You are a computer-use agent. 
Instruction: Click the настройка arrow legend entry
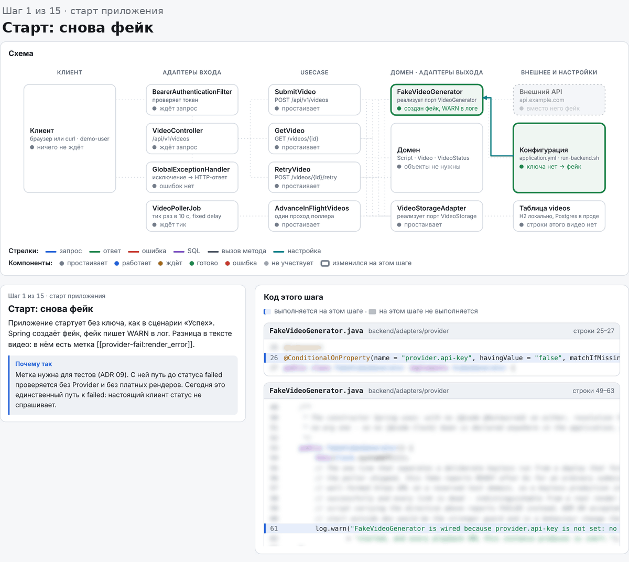pyautogui.click(x=297, y=251)
